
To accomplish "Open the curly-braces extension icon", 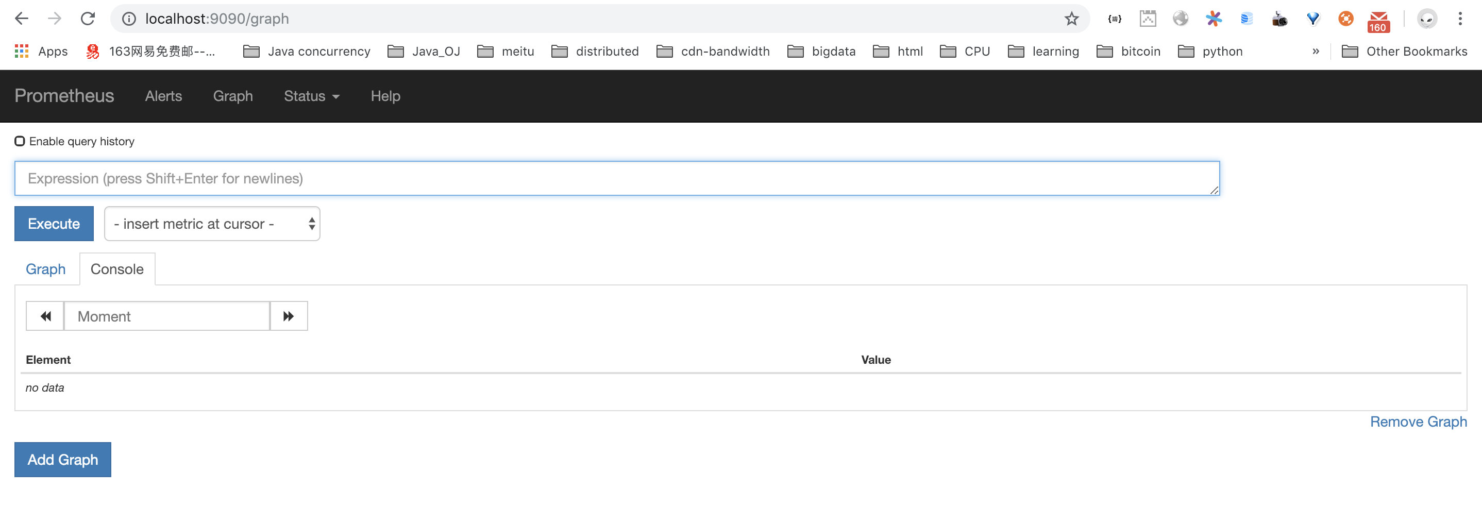I will pyautogui.click(x=1115, y=19).
